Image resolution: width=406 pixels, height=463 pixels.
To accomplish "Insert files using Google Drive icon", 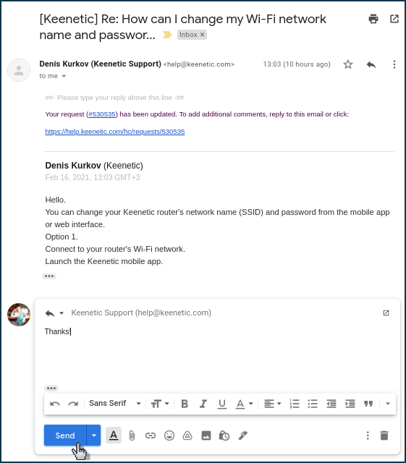I will 187,436.
